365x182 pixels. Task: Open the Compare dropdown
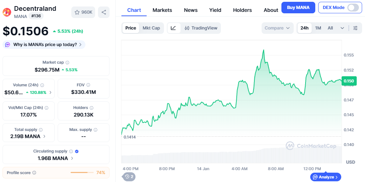click(x=277, y=28)
